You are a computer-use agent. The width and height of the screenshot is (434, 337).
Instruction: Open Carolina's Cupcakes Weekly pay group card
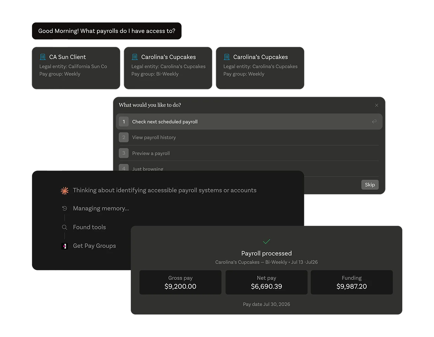click(260, 68)
